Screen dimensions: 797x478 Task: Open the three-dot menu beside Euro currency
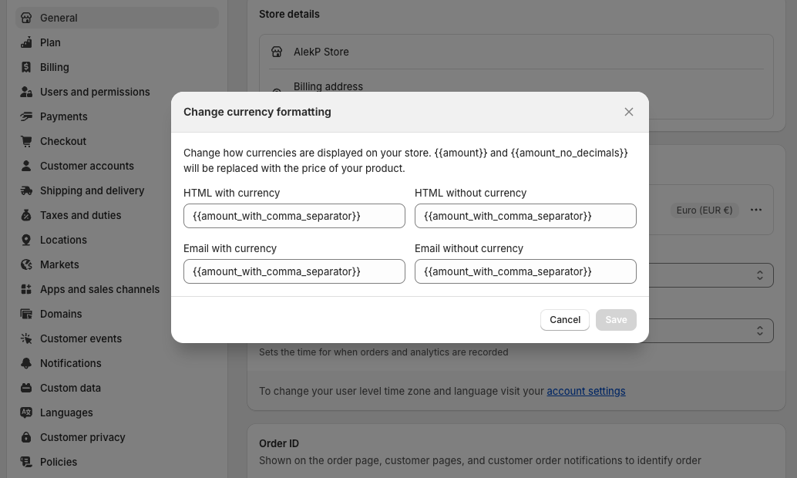pos(756,210)
